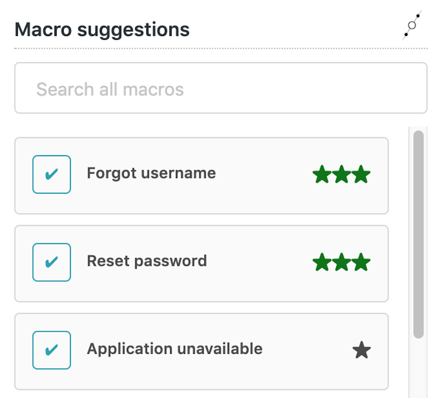Click the Search all macros field
This screenshot has width=443, height=398.
[x=221, y=88]
